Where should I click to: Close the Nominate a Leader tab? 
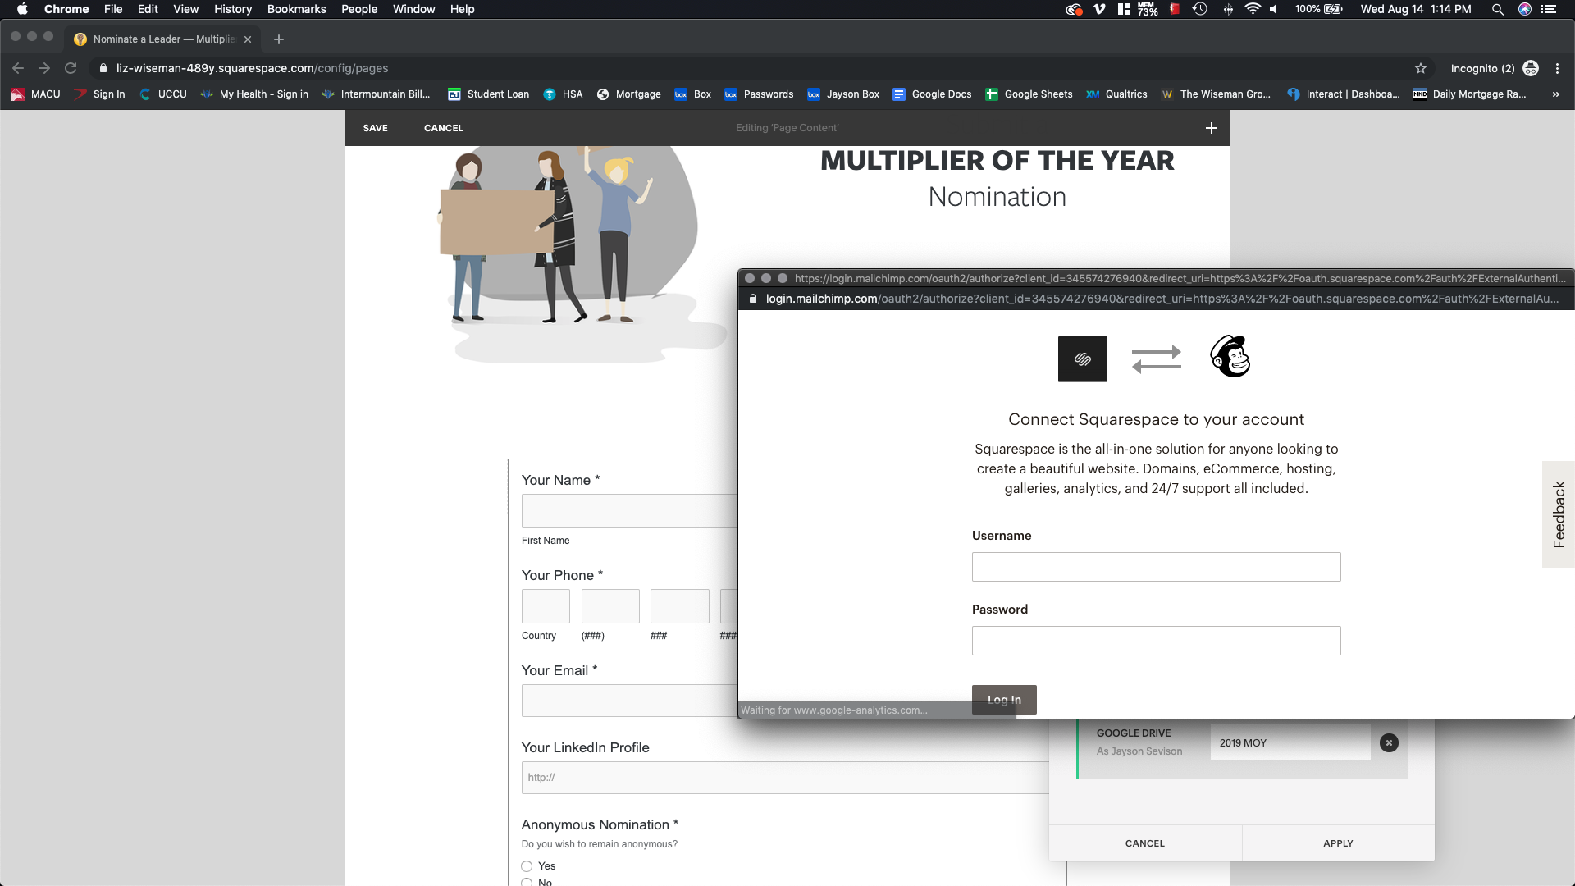248,39
